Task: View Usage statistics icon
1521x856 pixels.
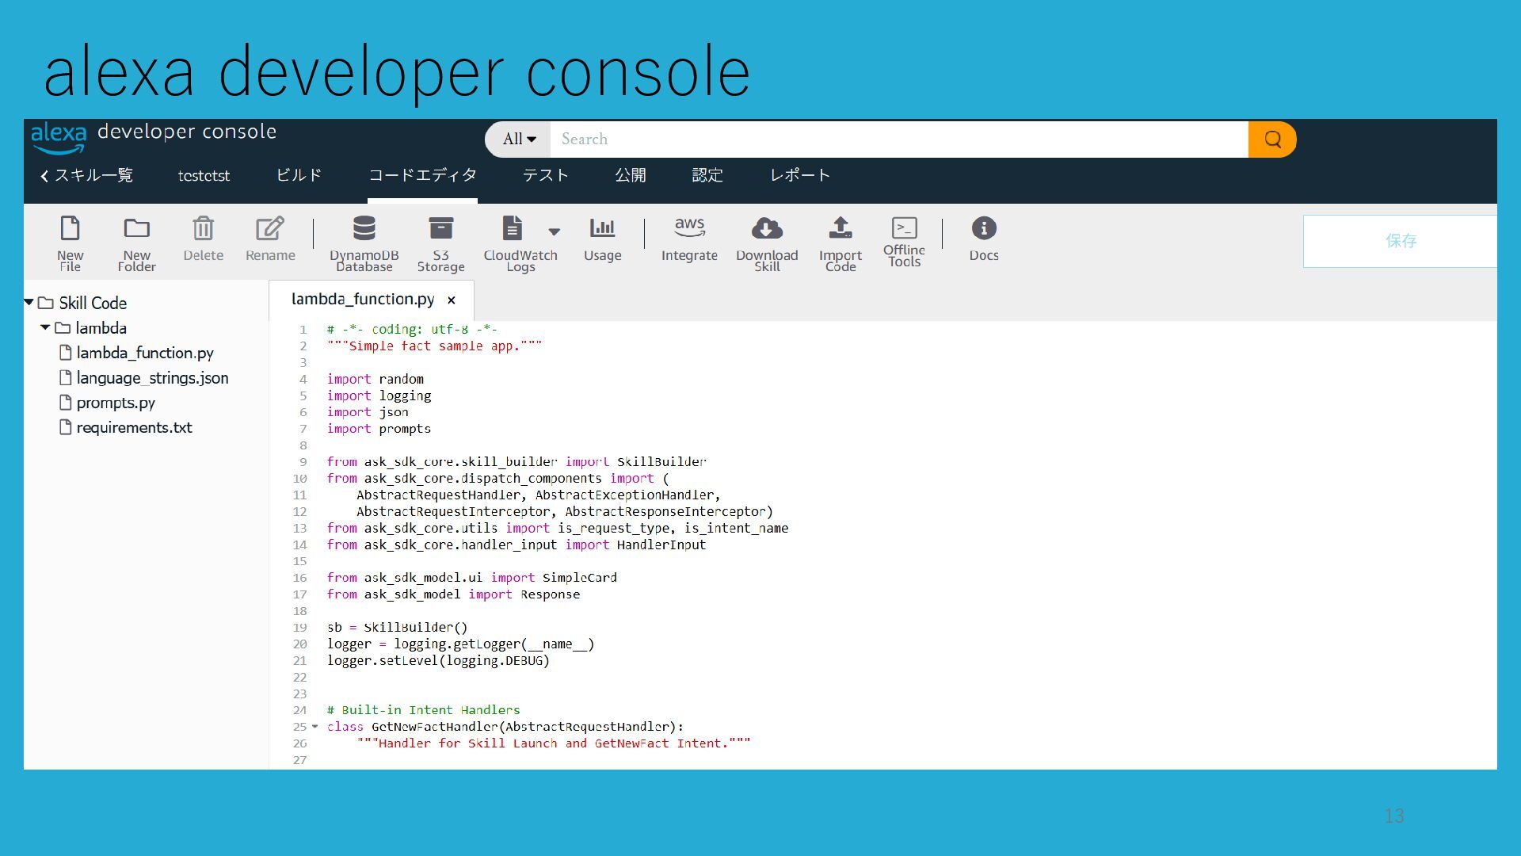Action: tap(602, 229)
